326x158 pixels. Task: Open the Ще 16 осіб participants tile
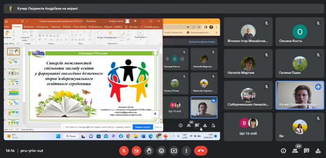click(x=248, y=127)
